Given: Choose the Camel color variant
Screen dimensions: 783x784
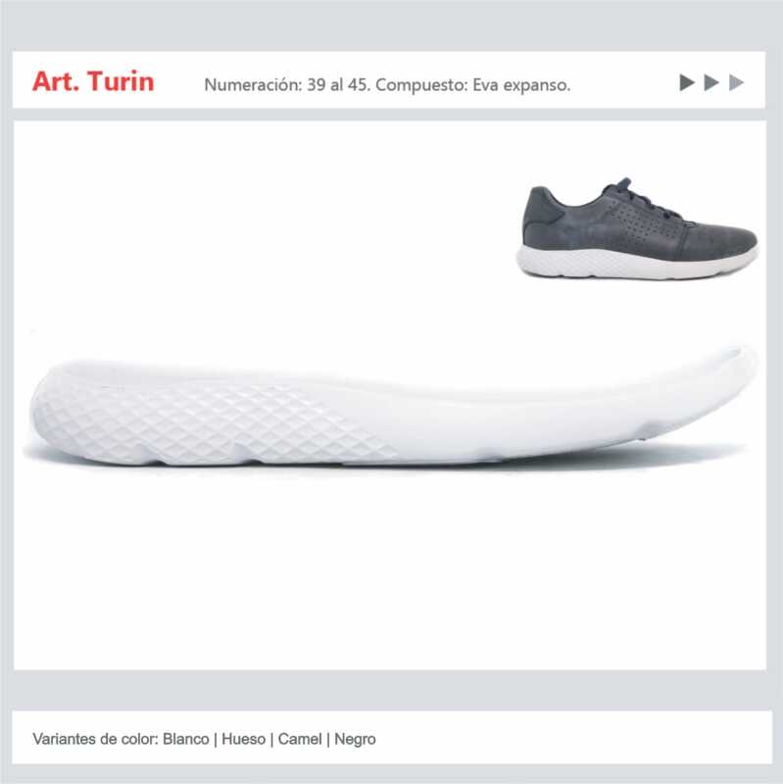Looking at the screenshot, I should point(300,739).
